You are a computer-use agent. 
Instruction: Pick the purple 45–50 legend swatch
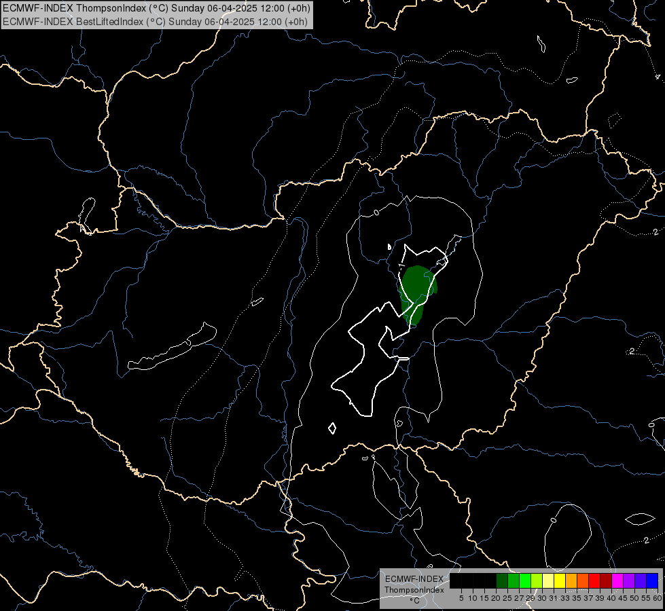coord(630,580)
